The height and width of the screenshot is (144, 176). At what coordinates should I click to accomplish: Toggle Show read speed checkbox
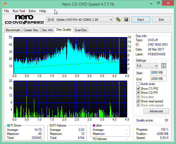click(138, 101)
